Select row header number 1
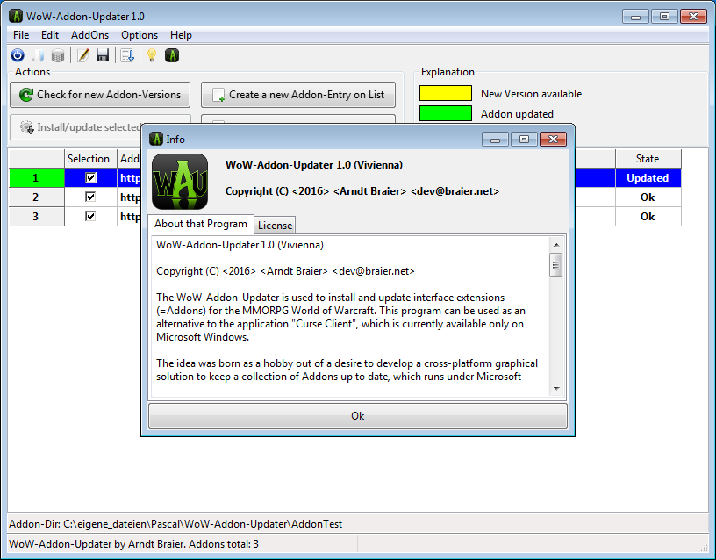 point(37,177)
